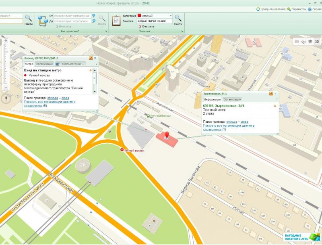Click the red map pin on building 34/1
Screen dimensions: 322x245
pyautogui.click(x=167, y=135)
